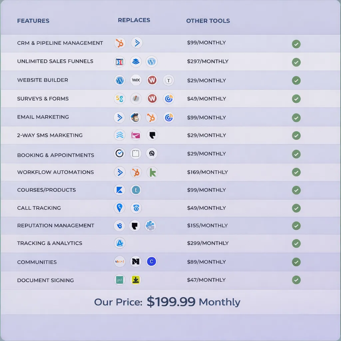341x341 pixels.
Task: Click the green checkmark for Document Signing
Action: [x=296, y=280]
